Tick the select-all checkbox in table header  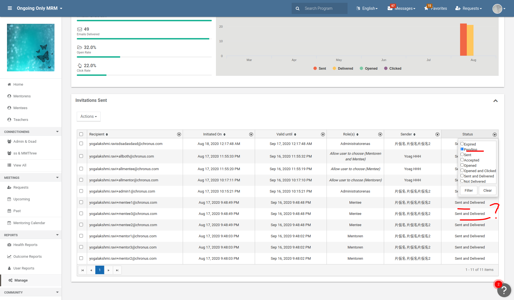point(81,134)
